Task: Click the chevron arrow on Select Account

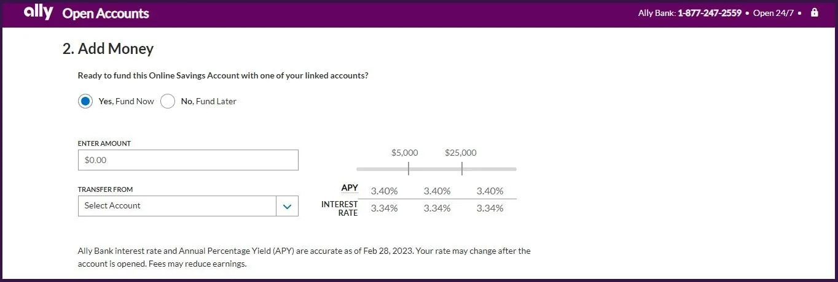Action: coord(287,207)
